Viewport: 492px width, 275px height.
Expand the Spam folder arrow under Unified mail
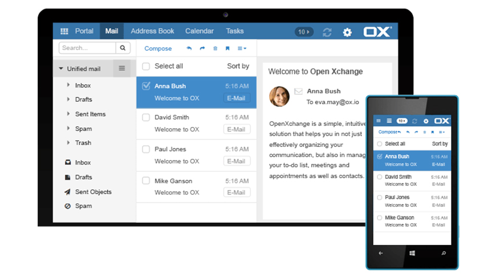[68, 128]
